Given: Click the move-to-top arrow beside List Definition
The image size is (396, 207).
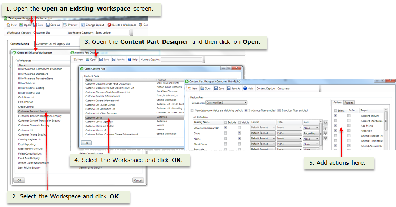Looking at the screenshot, I should [325, 122].
